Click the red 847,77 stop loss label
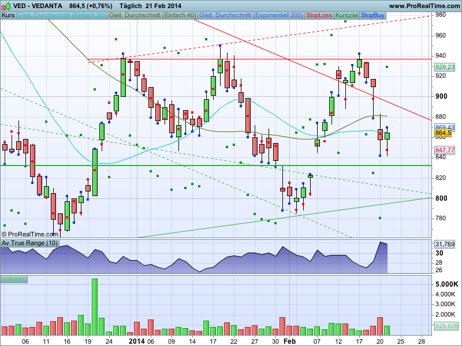Viewport: 462px width, 346px height. (x=445, y=151)
